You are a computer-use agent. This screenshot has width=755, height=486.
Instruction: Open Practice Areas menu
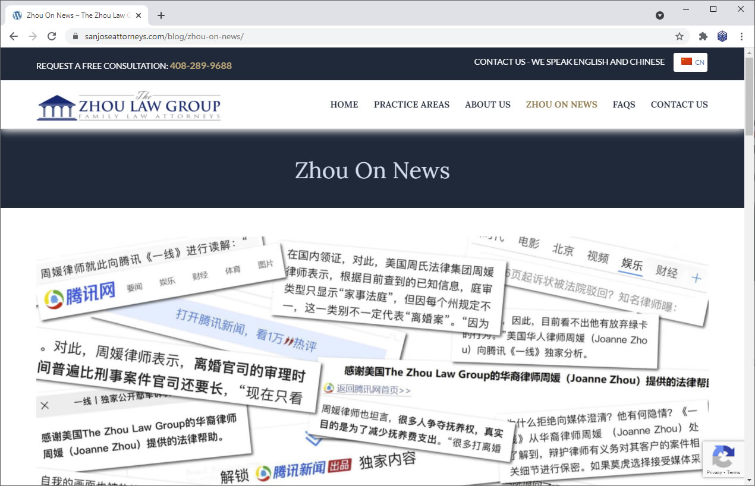click(411, 105)
